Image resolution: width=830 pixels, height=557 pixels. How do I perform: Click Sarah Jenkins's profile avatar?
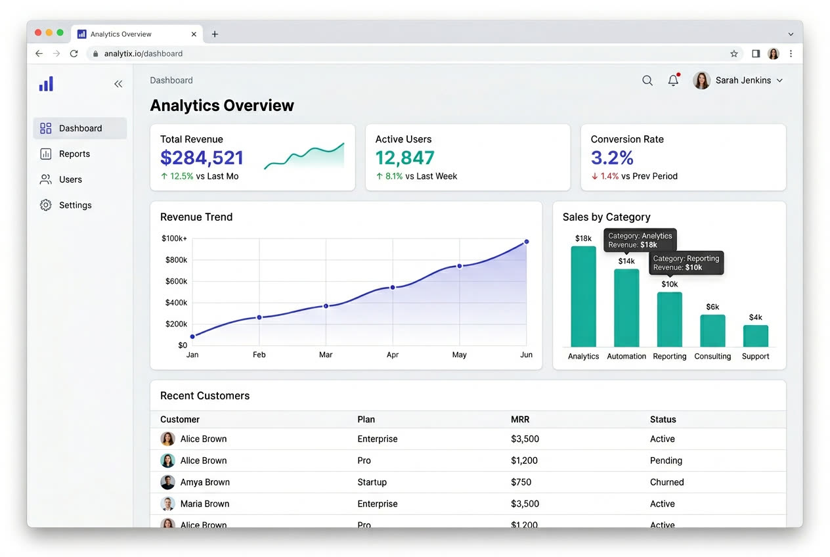pos(701,80)
